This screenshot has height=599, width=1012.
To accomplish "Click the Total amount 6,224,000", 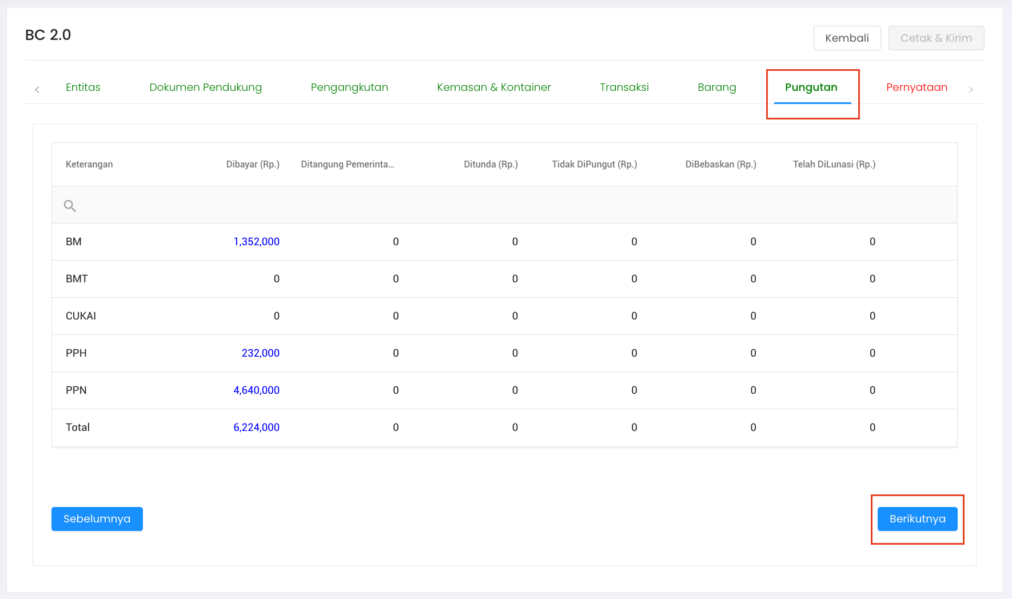I will point(256,428).
